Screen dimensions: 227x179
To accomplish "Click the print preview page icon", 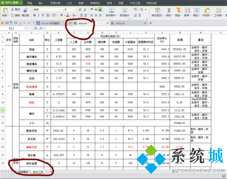I will coord(20,23).
